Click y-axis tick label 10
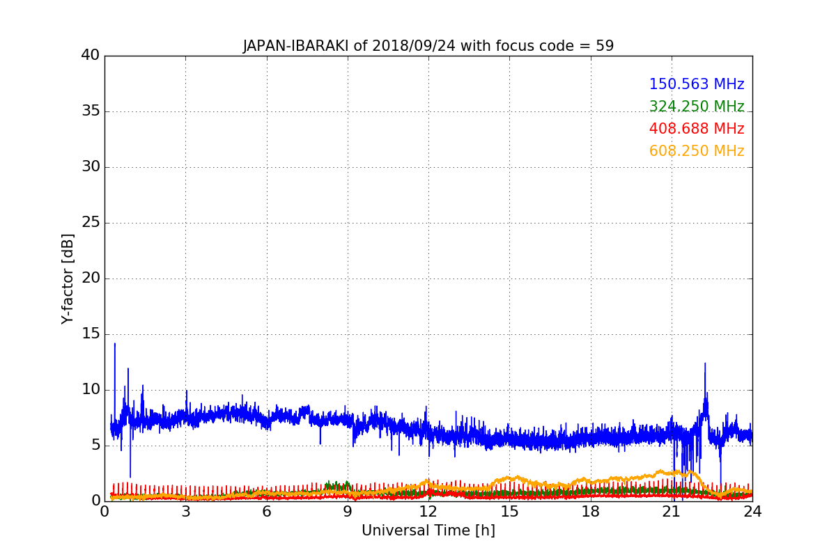This screenshot has width=836, height=557. (x=91, y=389)
